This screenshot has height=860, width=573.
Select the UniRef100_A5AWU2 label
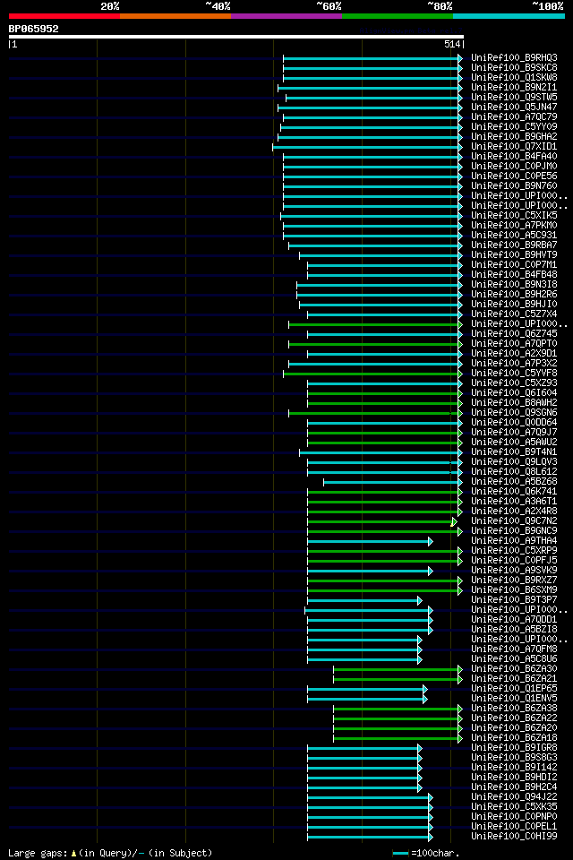[x=514, y=442]
